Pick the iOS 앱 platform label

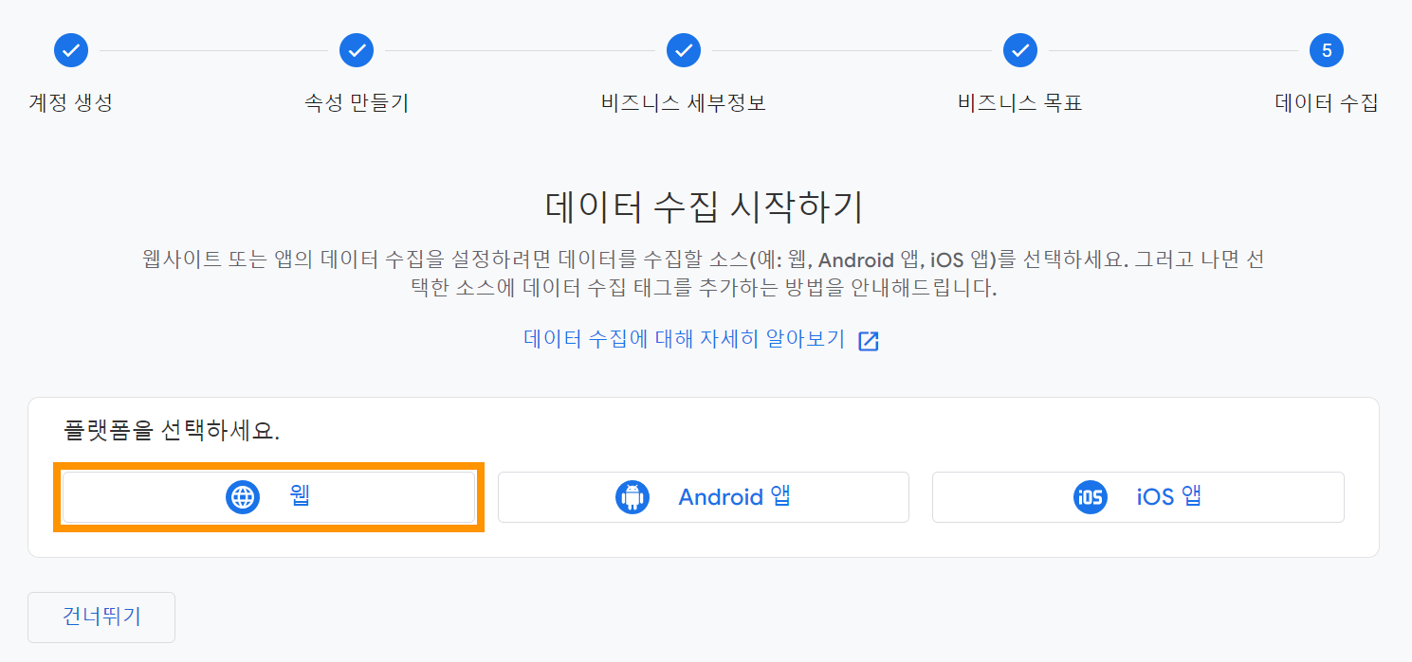[1169, 496]
